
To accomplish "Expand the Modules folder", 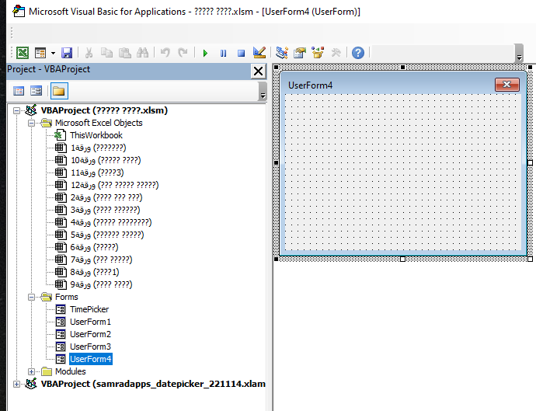I will click(32, 371).
